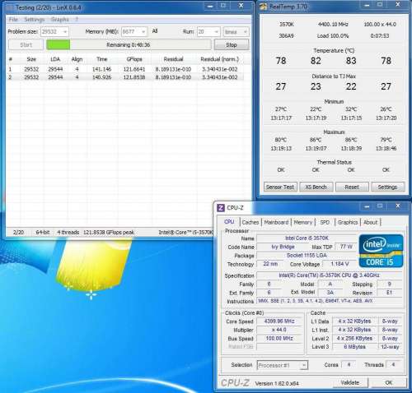Click the Size column header
The width and height of the screenshot is (412, 393).
coord(31,59)
